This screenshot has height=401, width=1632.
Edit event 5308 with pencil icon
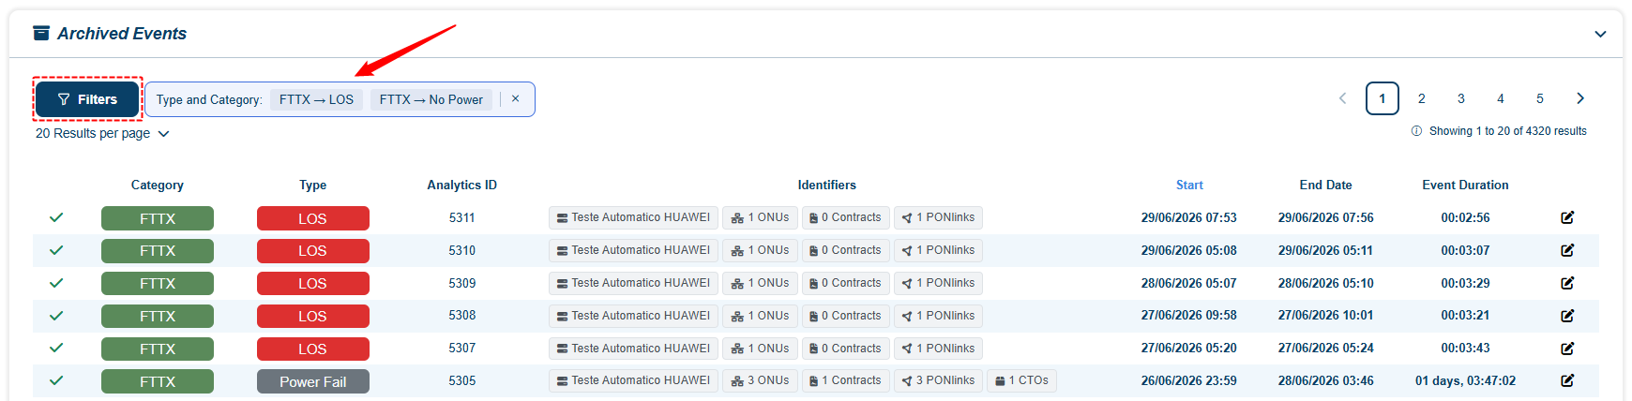(1567, 316)
